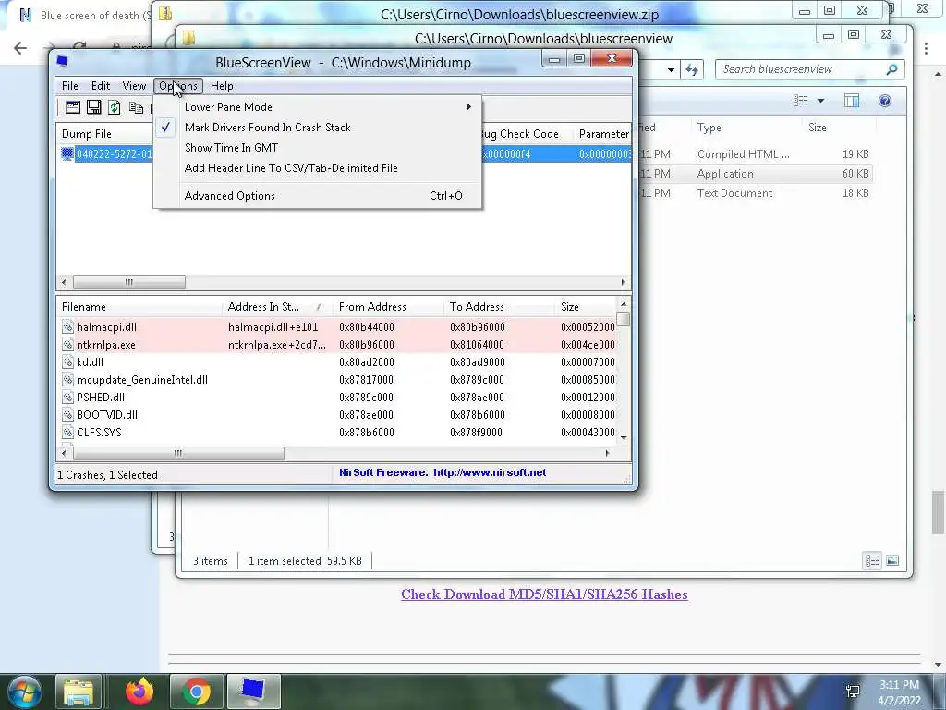Select the Application row in Explorer
The height and width of the screenshot is (710, 946).
point(754,173)
